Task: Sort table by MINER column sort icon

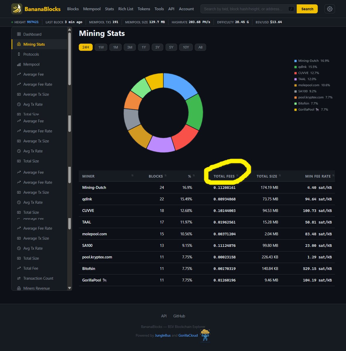Action: click(132, 175)
